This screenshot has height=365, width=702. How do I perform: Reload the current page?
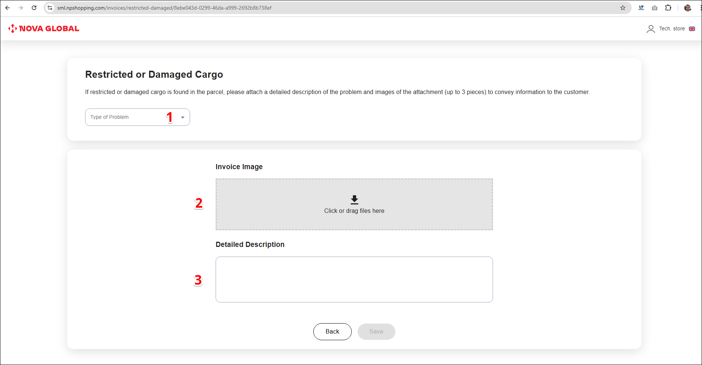[x=34, y=8]
